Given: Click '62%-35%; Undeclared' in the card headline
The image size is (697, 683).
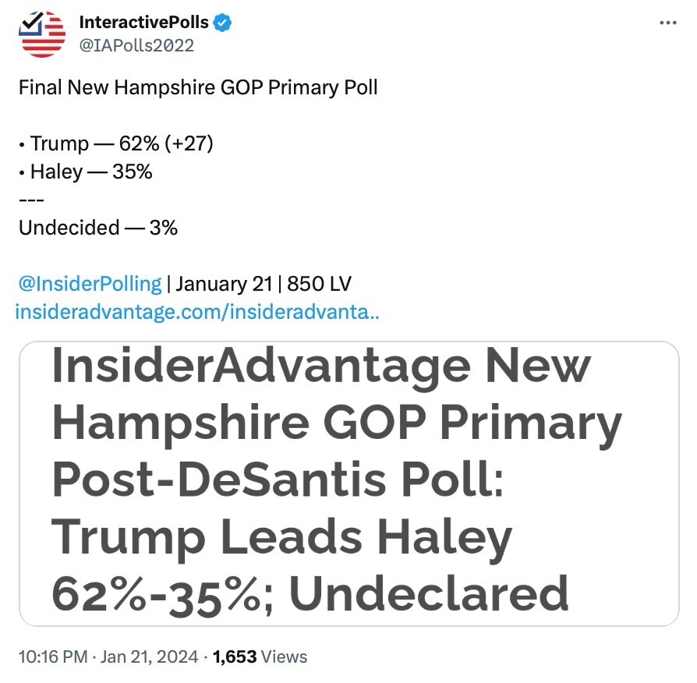Looking at the screenshot, I should [x=310, y=593].
